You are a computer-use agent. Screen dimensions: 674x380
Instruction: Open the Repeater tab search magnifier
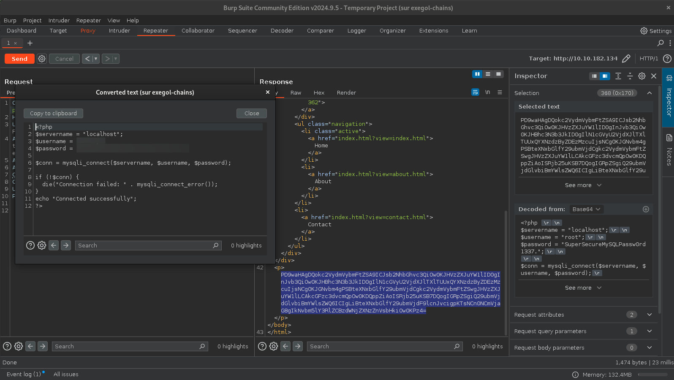coord(660,43)
